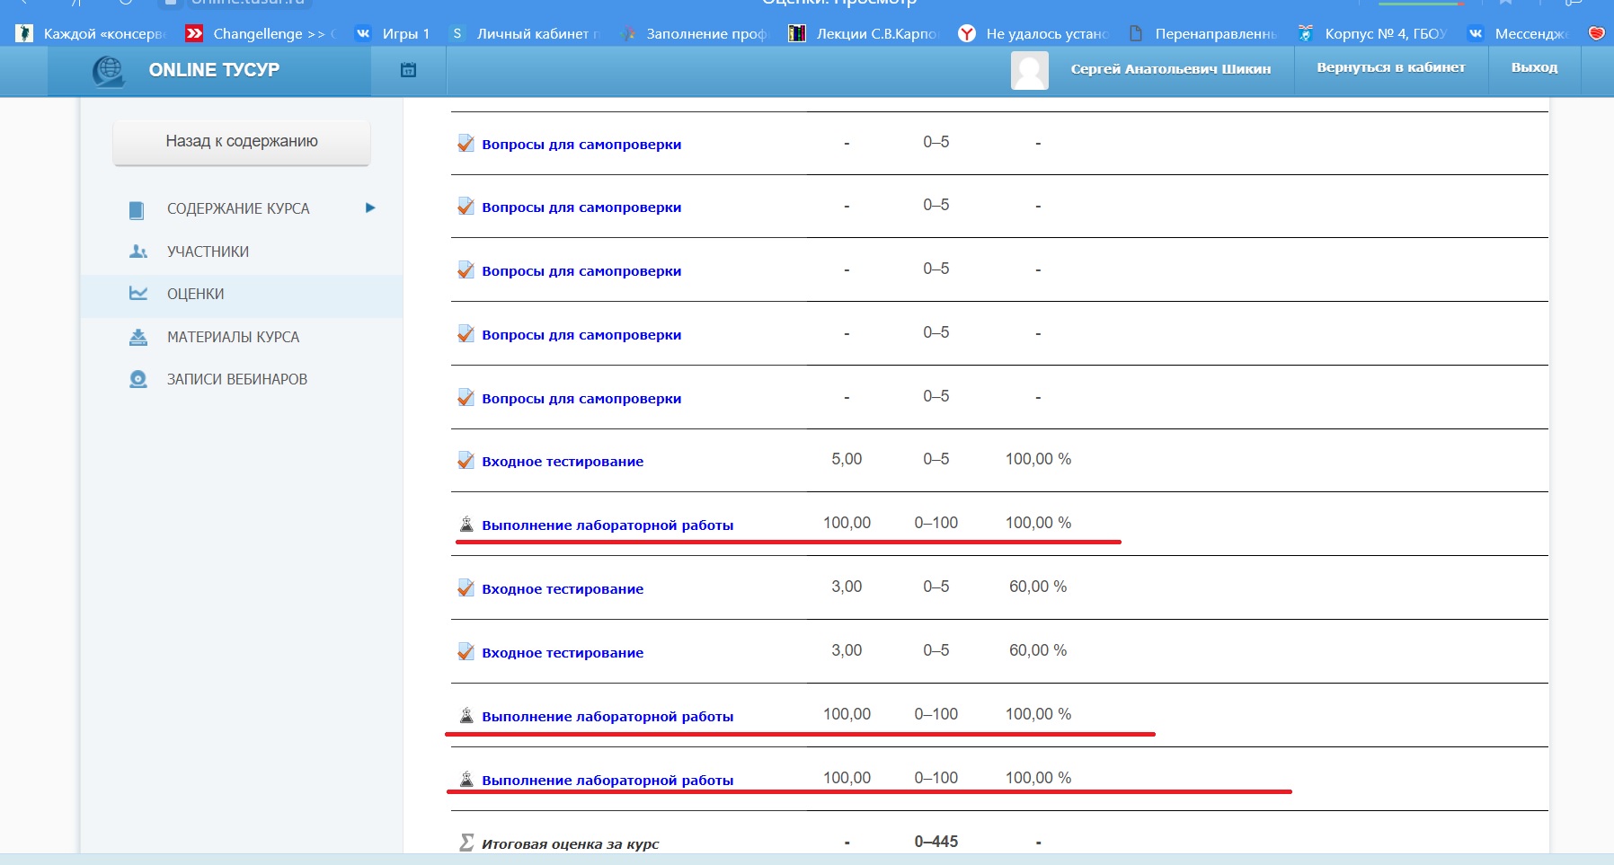Click the sigma icon beside Итоговая оценка
Viewport: 1614px width, 865px height.
tap(466, 843)
